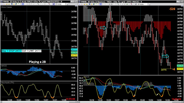Click the red 14:05:54 clock in right window
The width and height of the screenshot is (184, 103).
(176, 99)
